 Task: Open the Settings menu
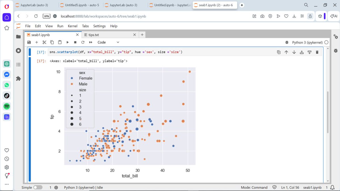click(x=99, y=26)
